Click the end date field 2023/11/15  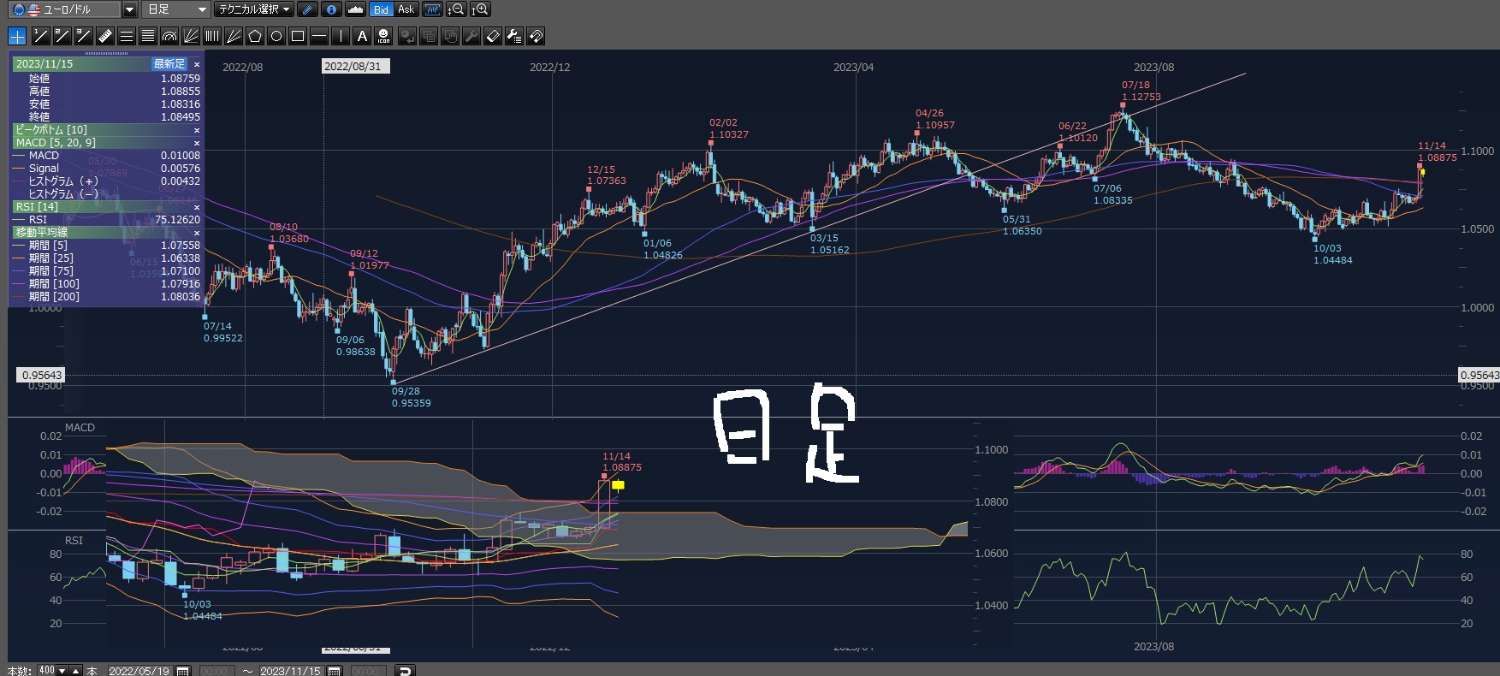tap(290, 671)
